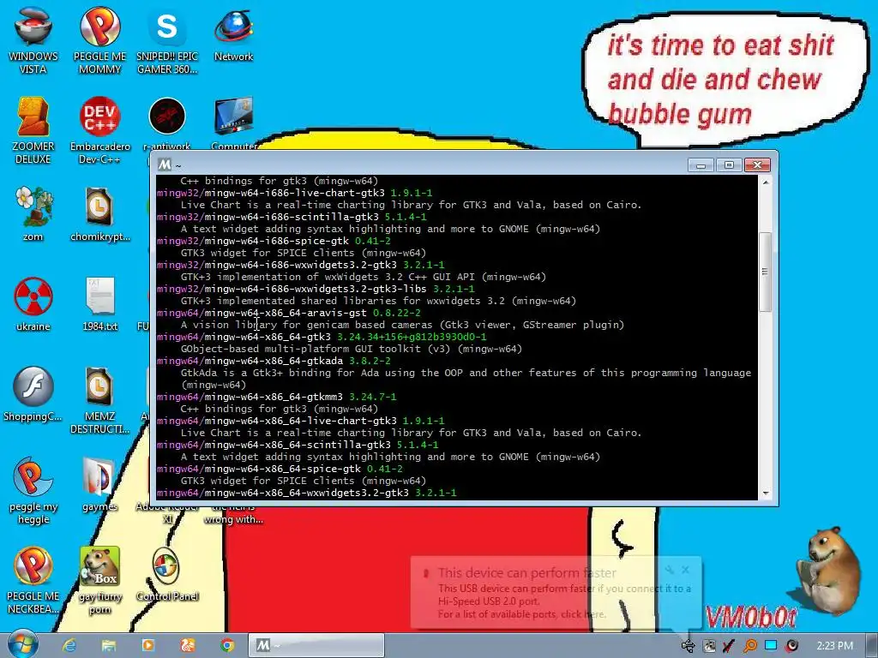The image size is (878, 658).
Task: Open the Windows Start menu
Action: [x=22, y=644]
